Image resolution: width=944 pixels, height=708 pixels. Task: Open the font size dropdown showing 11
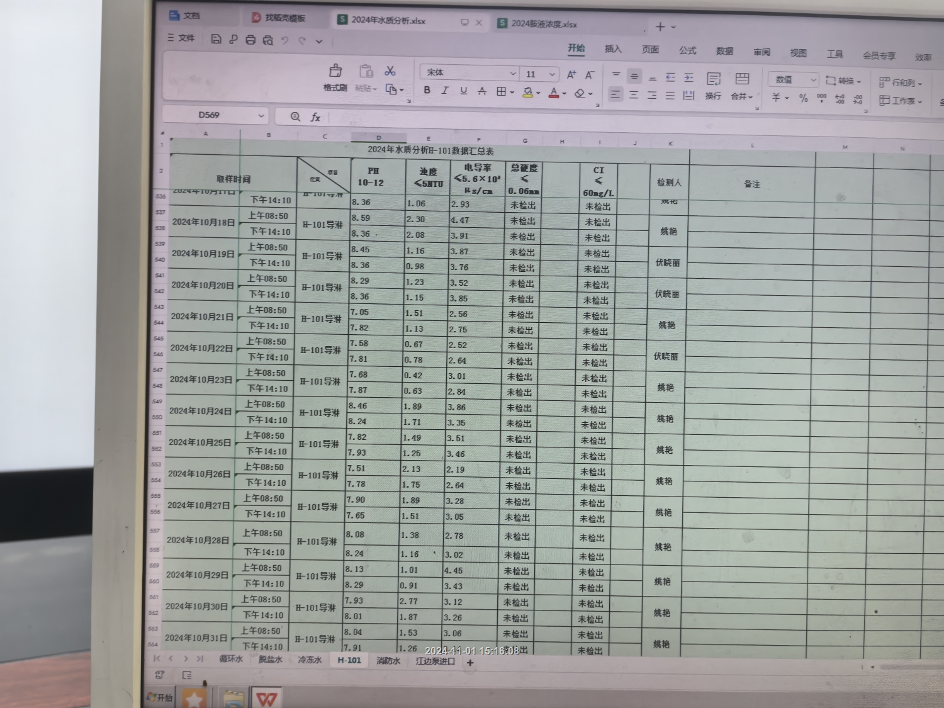[x=552, y=74]
